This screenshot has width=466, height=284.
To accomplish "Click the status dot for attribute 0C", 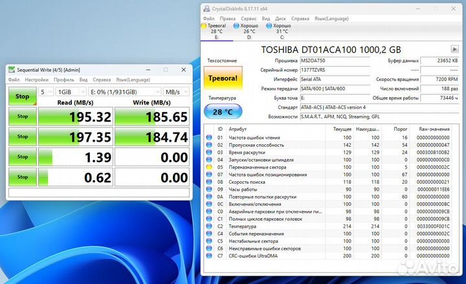I will point(209,204).
